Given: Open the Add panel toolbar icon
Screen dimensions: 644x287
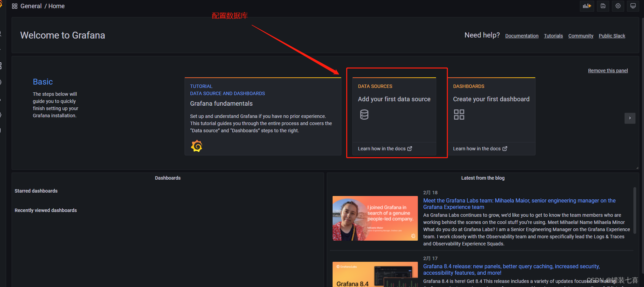Looking at the screenshot, I should [587, 6].
